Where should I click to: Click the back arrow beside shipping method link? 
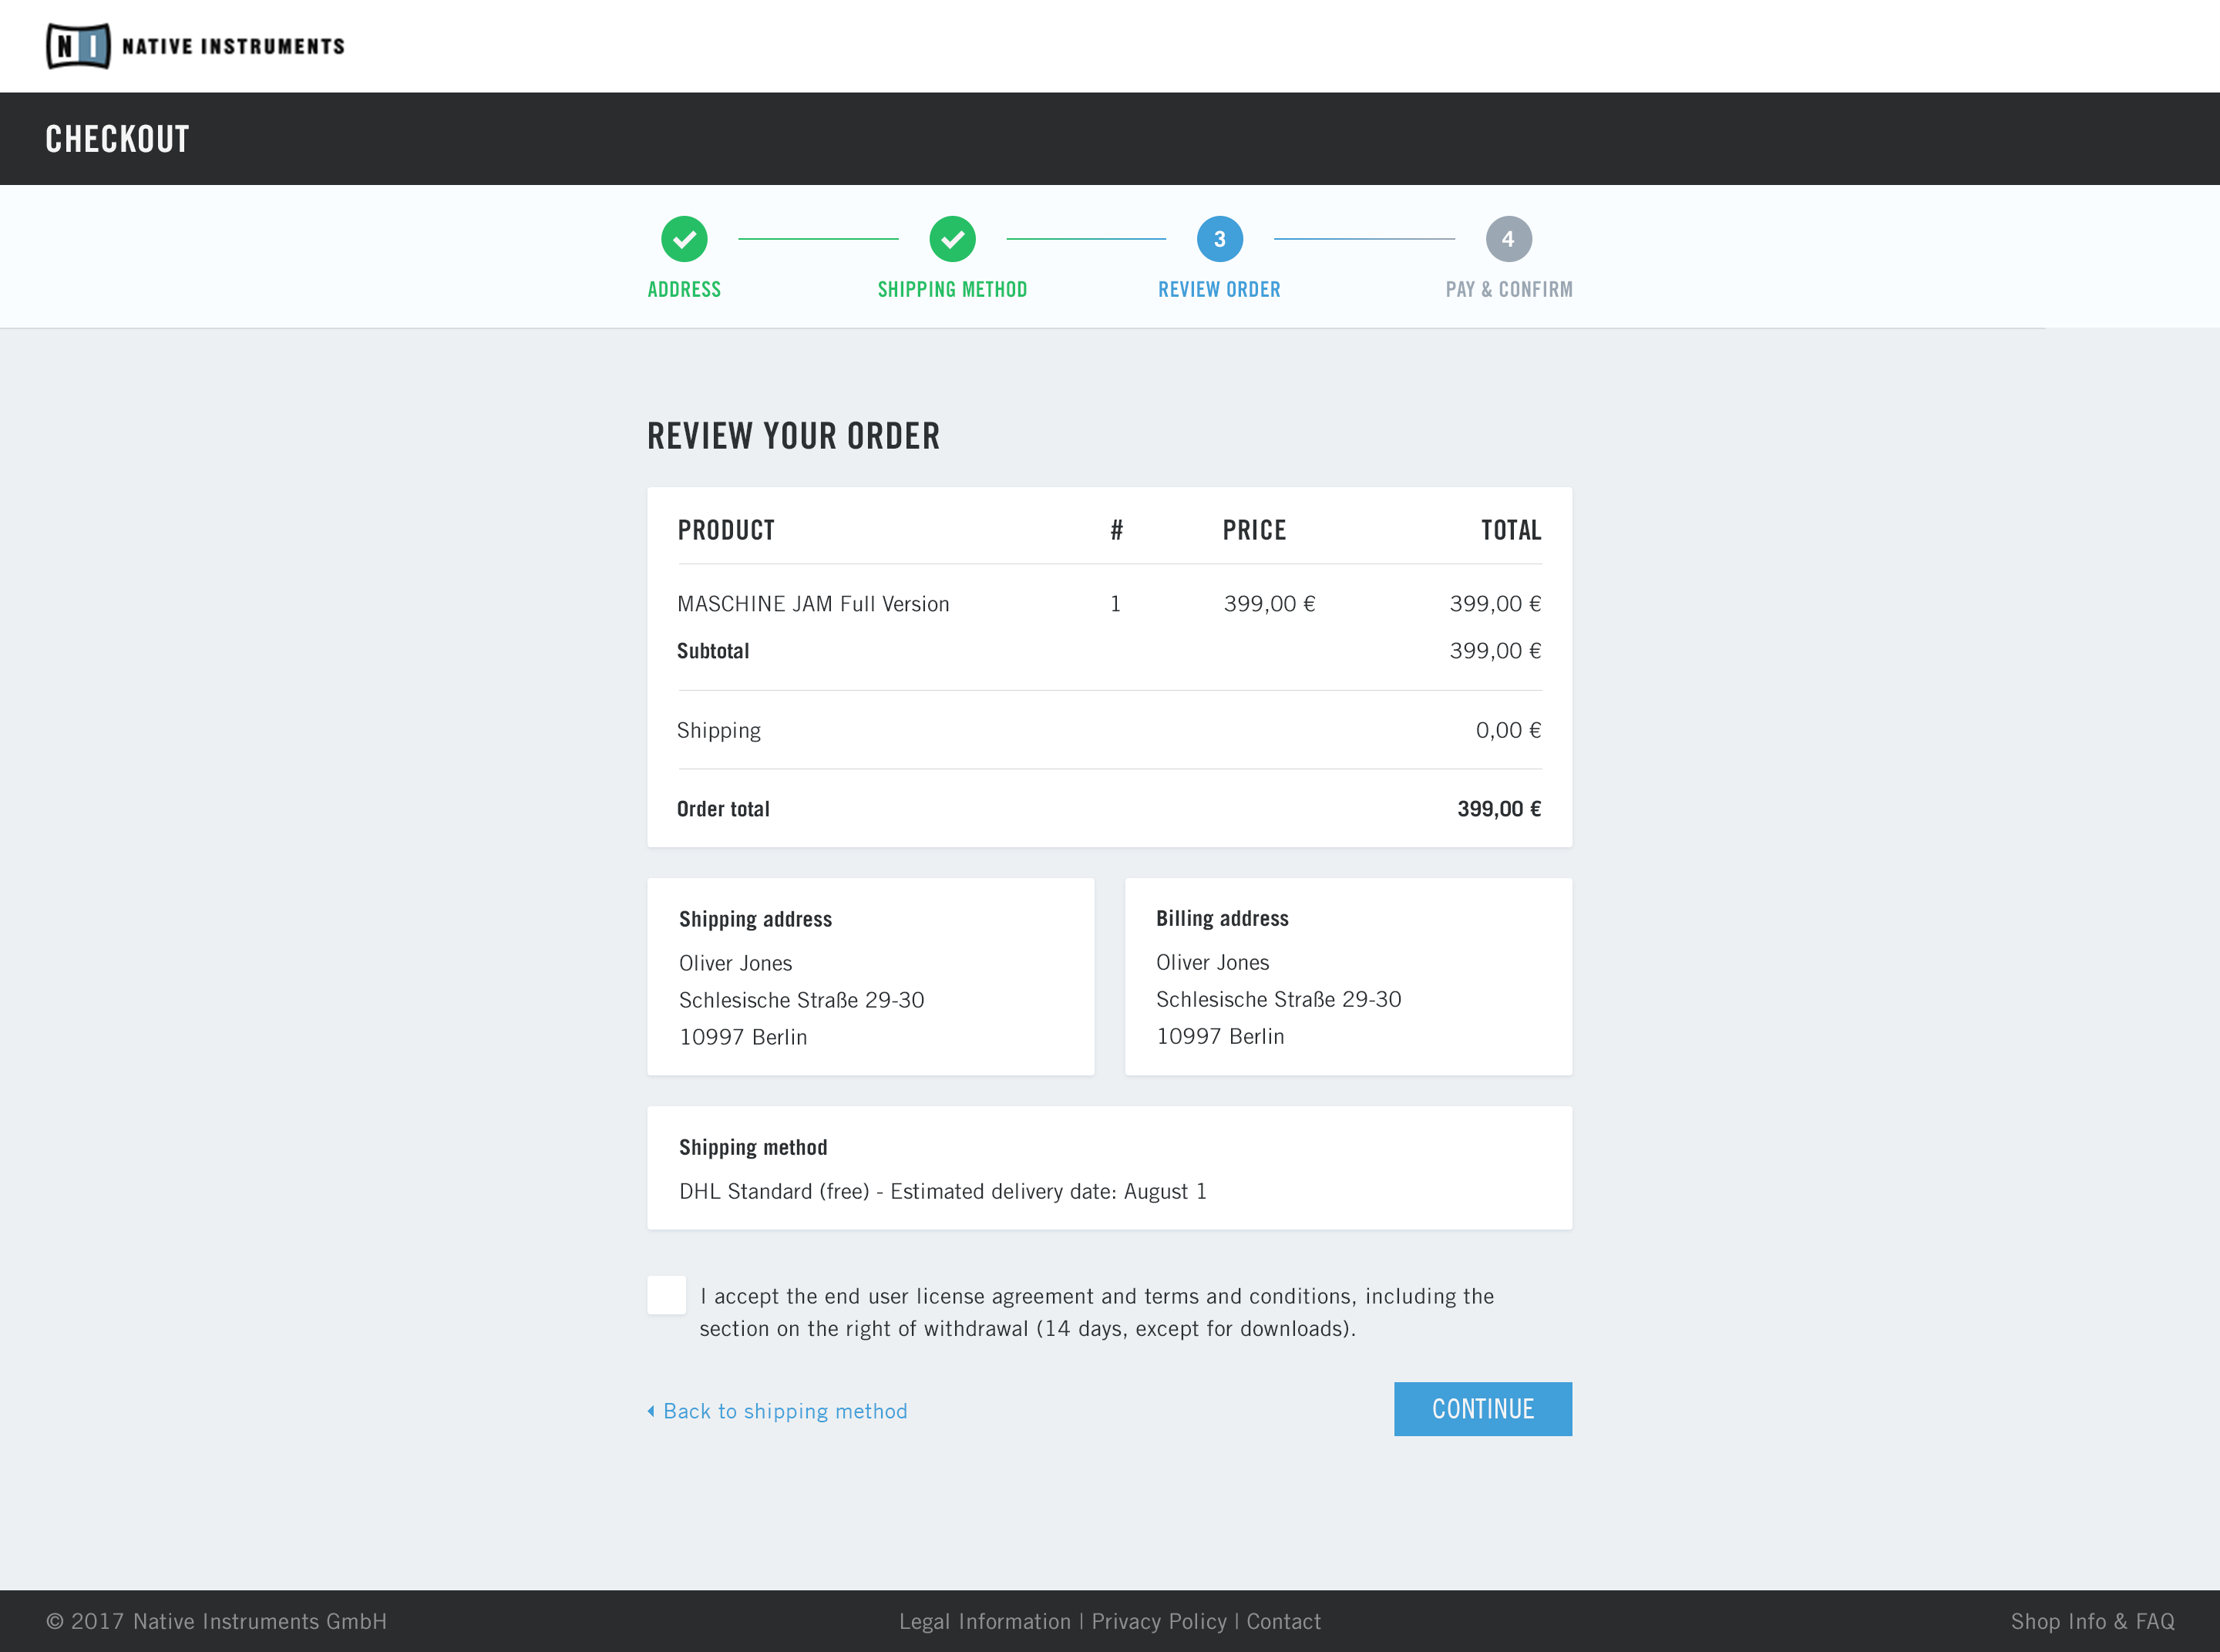pos(651,1411)
